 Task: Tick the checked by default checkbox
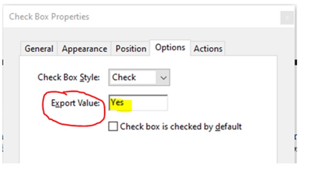pos(113,126)
